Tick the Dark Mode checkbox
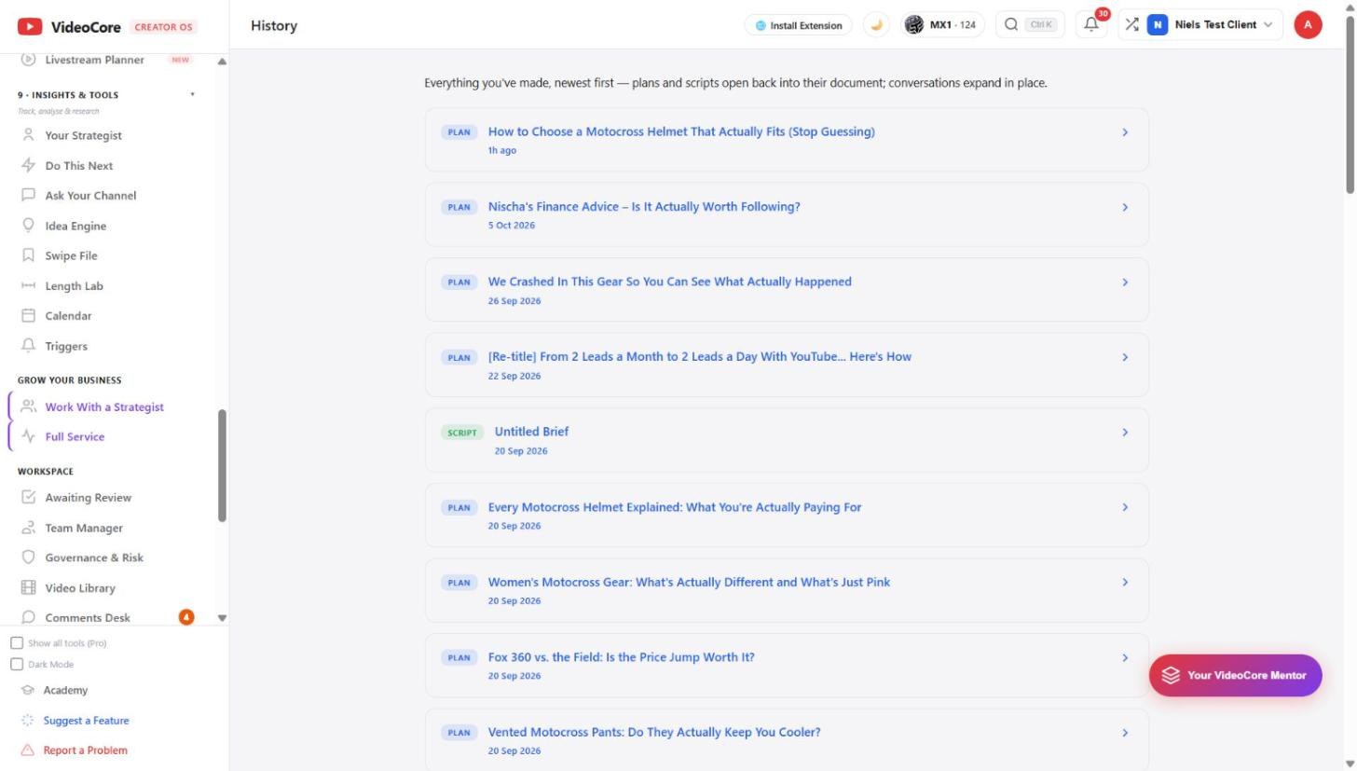This screenshot has width=1357, height=771. 17,665
